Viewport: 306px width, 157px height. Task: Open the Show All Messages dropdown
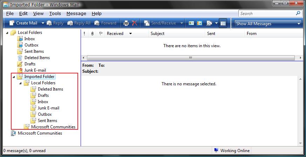point(268,24)
